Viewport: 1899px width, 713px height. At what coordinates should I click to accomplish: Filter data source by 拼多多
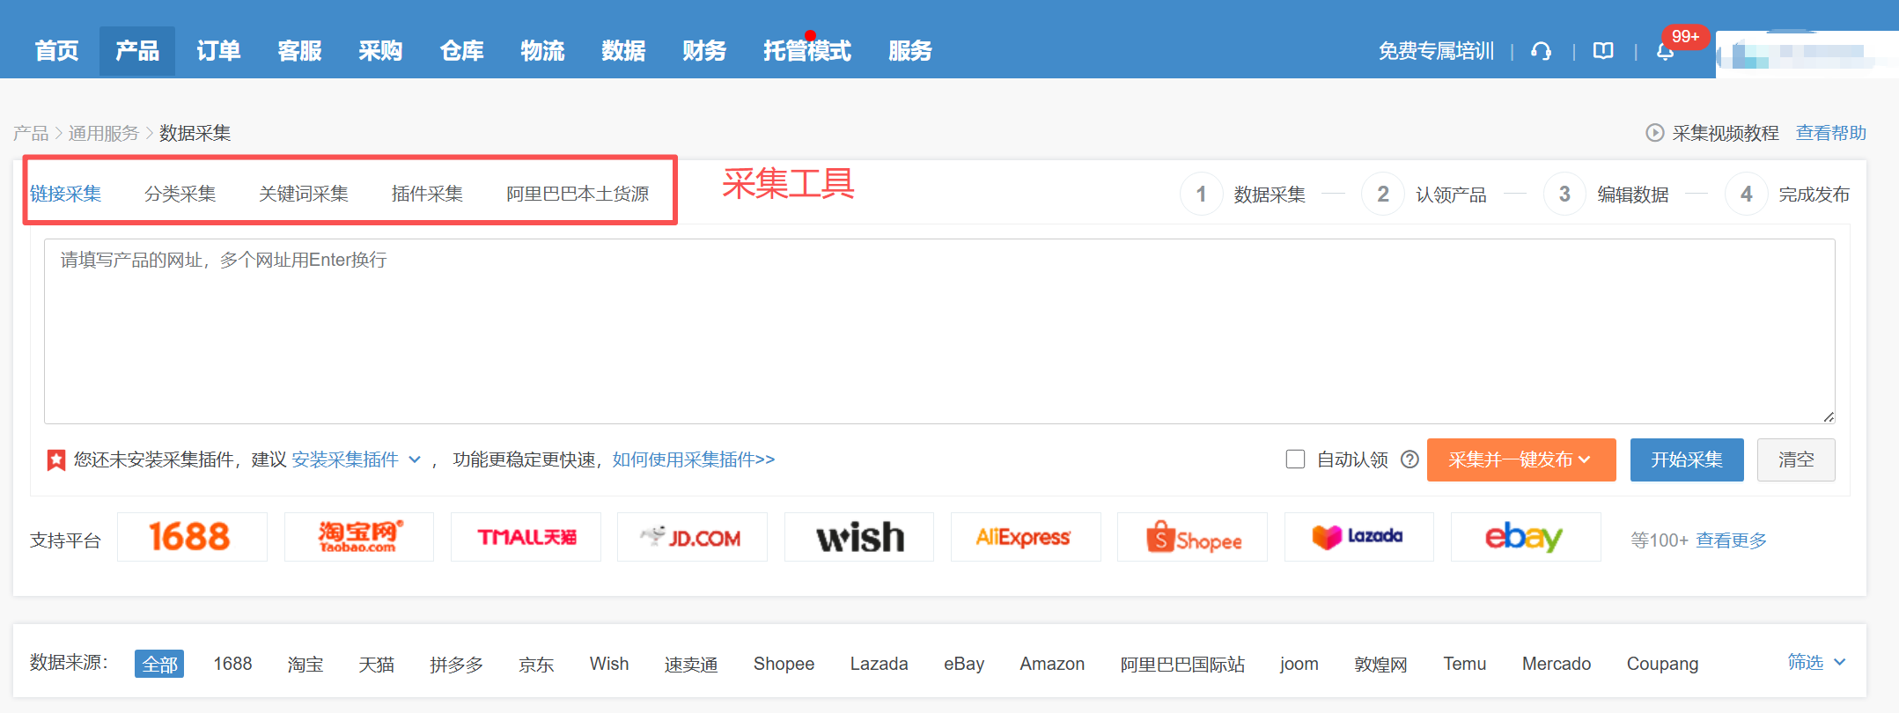[x=457, y=664]
